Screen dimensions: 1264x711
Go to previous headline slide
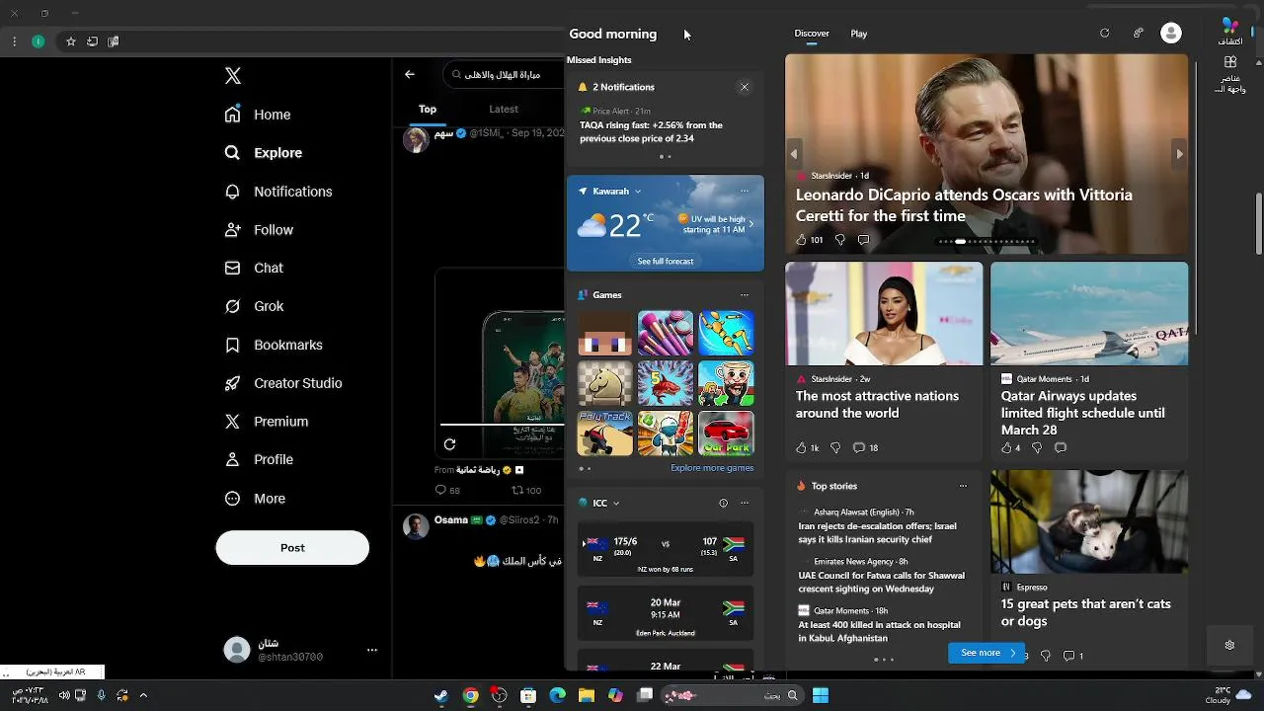coord(793,154)
